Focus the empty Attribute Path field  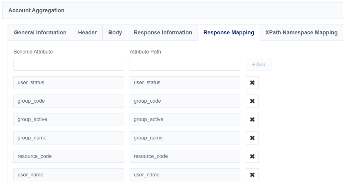click(x=185, y=64)
